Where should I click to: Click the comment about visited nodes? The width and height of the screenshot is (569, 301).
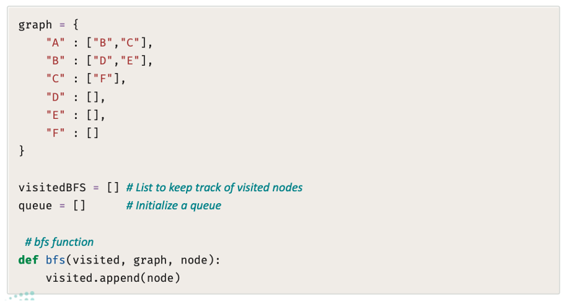click(214, 187)
